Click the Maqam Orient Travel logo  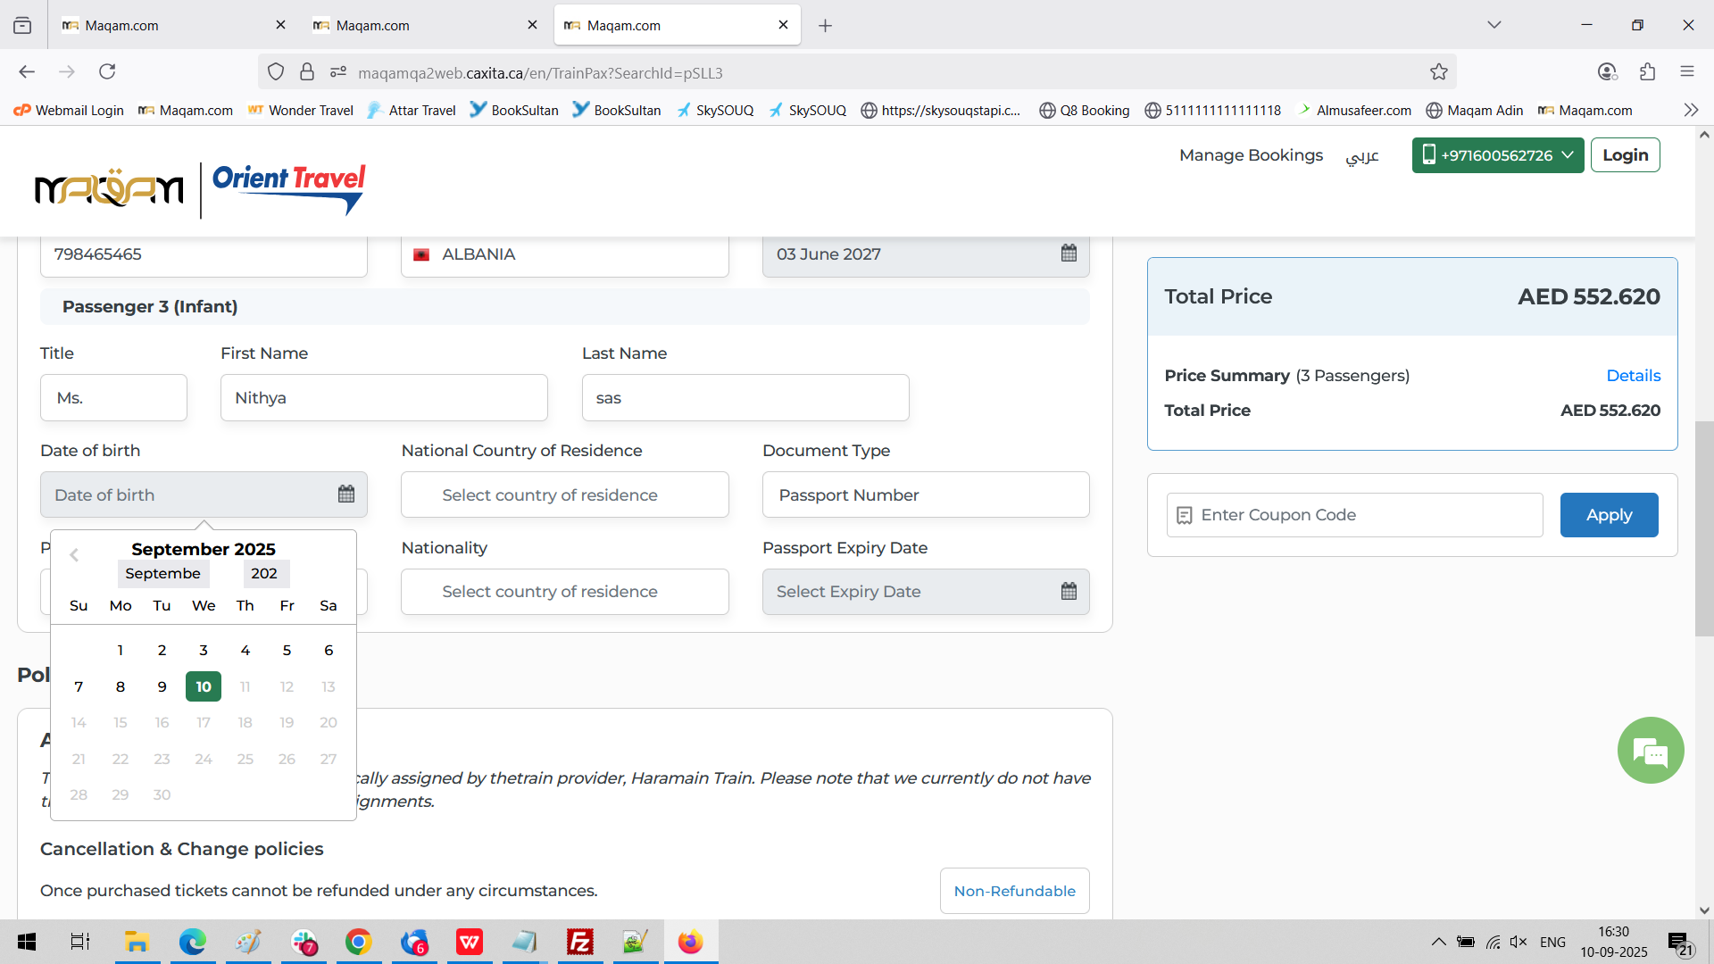pos(200,189)
